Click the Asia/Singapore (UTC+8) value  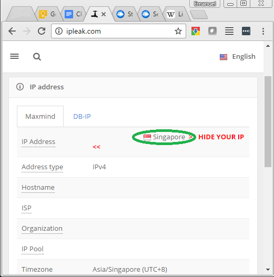pos(130,270)
